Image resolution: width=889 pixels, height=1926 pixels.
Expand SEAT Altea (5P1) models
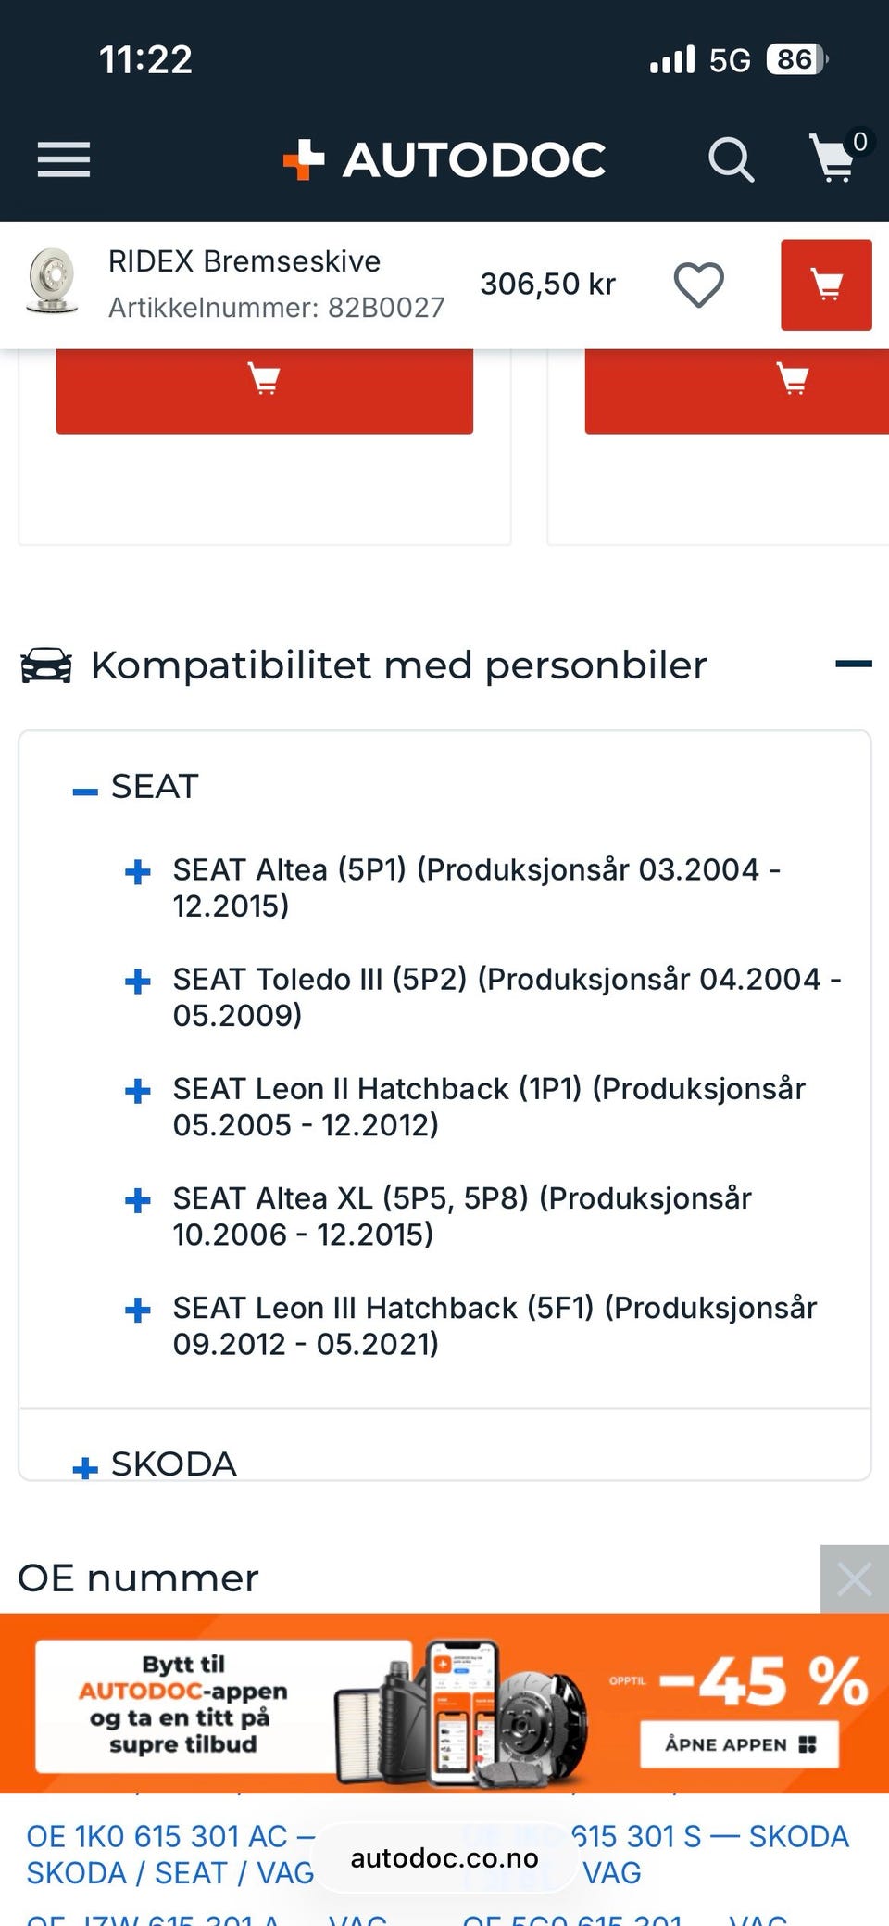point(138,872)
